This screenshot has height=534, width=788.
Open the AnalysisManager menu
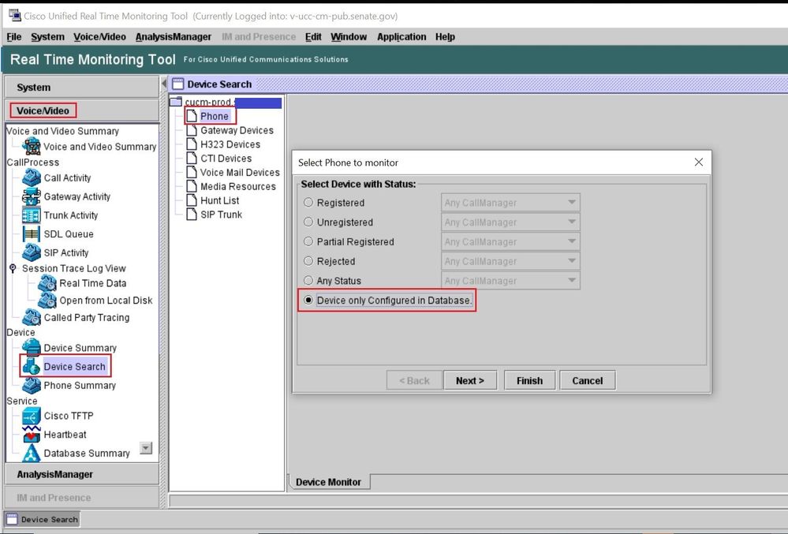(x=174, y=36)
